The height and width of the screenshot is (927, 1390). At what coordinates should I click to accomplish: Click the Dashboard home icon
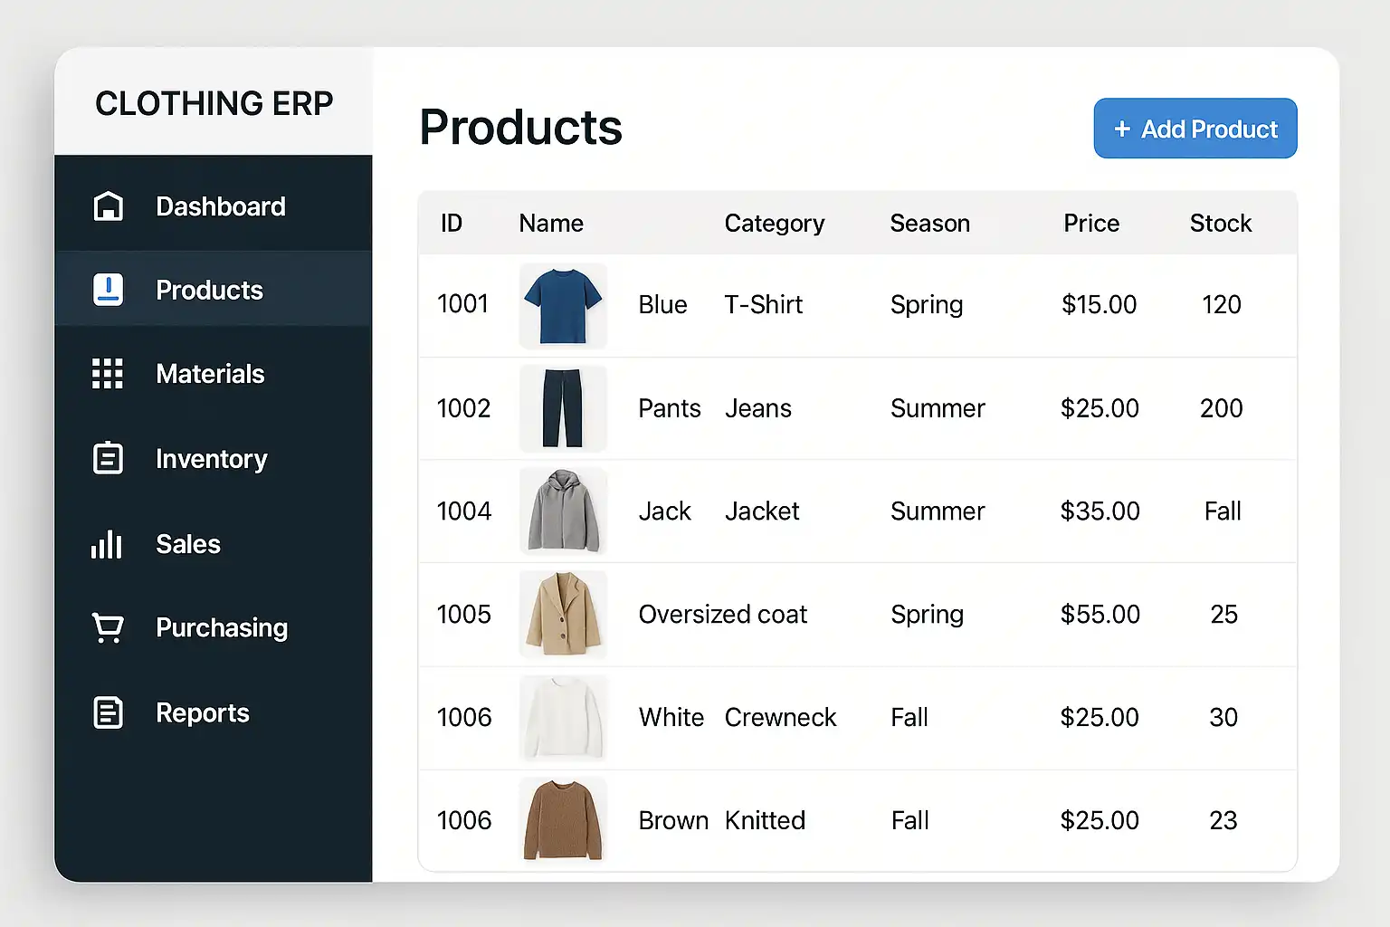(x=109, y=206)
